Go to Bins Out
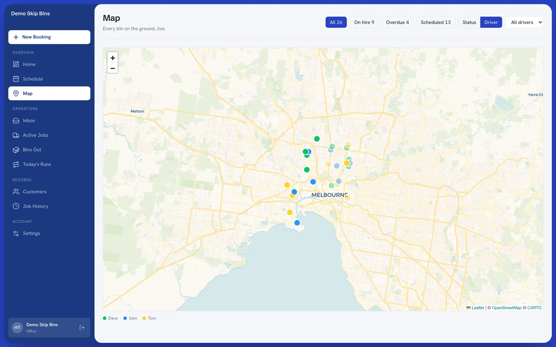The image size is (556, 347). 49,150
